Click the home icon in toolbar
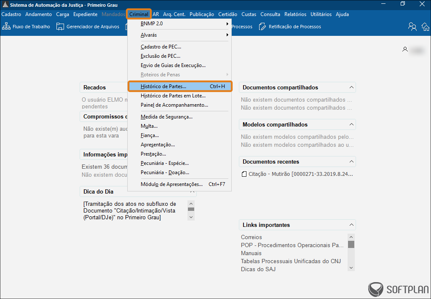 (x=426, y=27)
